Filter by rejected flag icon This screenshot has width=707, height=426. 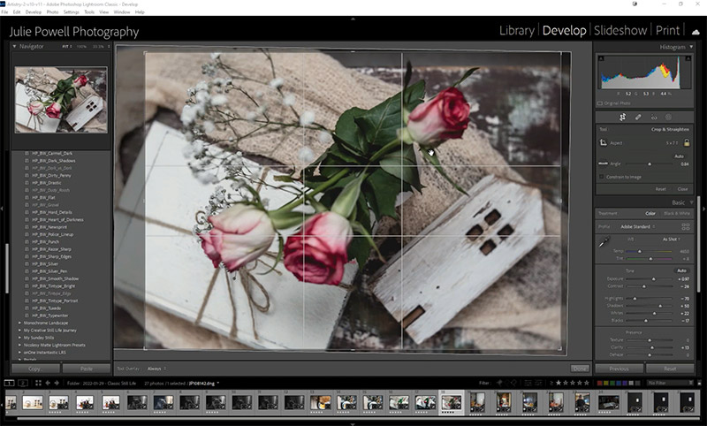click(x=514, y=383)
